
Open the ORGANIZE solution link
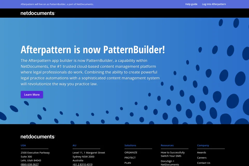click(131, 153)
